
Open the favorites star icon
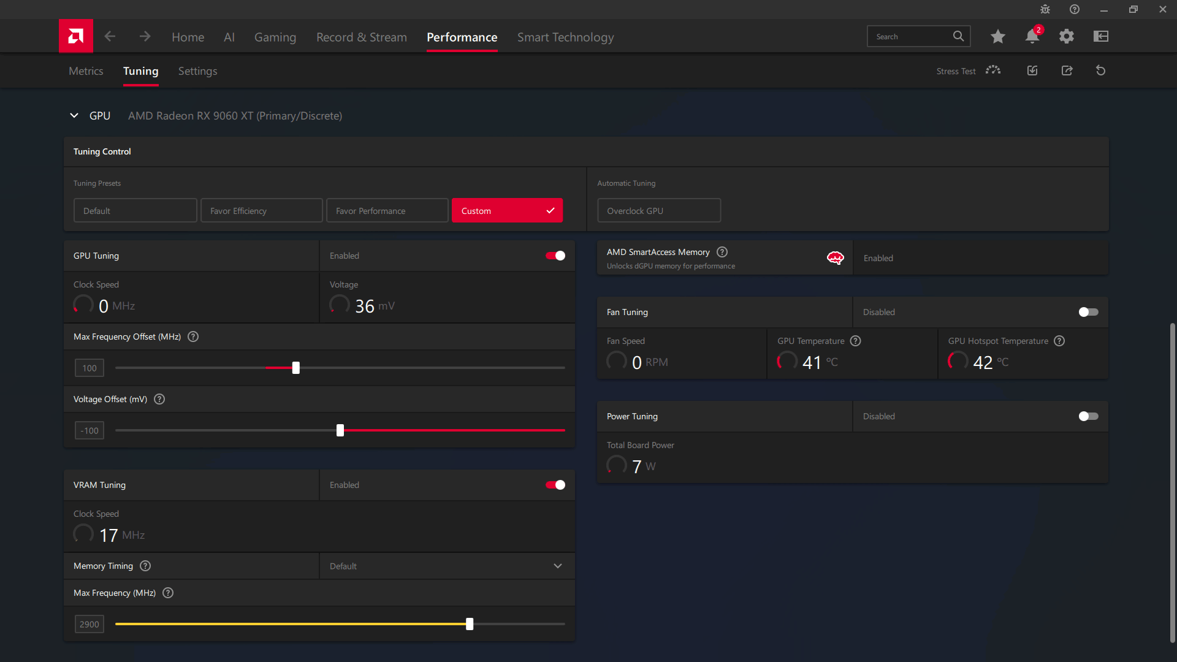click(997, 37)
